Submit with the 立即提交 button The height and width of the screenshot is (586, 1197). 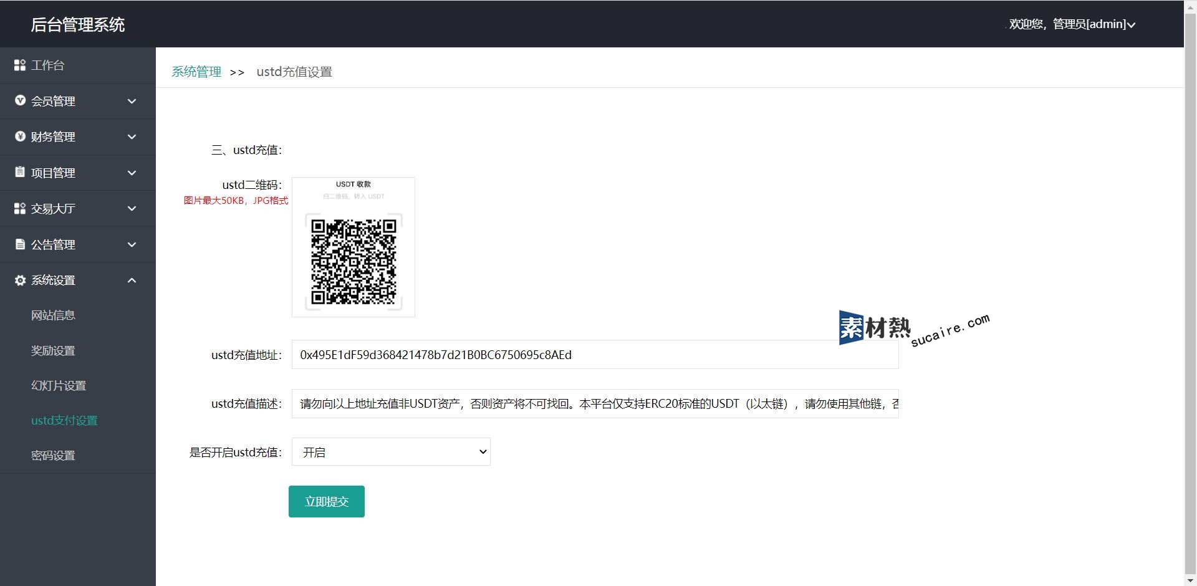(x=327, y=501)
